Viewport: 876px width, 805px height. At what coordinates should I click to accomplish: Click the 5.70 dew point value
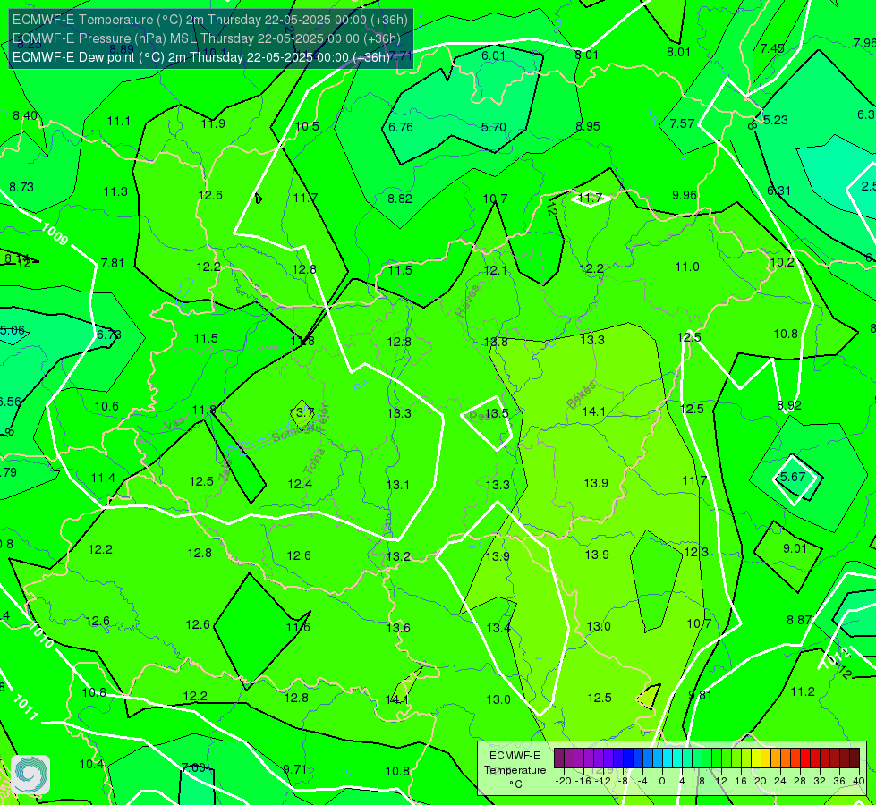tap(494, 127)
